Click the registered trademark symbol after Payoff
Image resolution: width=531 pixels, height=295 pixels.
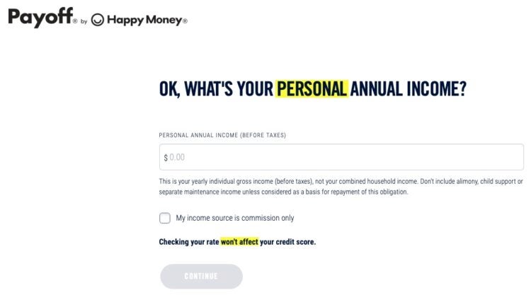pyautogui.click(x=75, y=21)
